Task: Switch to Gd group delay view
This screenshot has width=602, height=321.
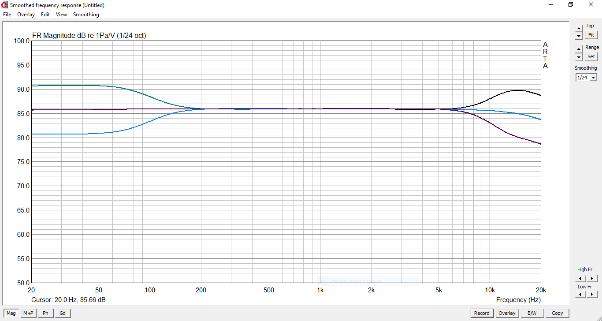Action: point(63,313)
